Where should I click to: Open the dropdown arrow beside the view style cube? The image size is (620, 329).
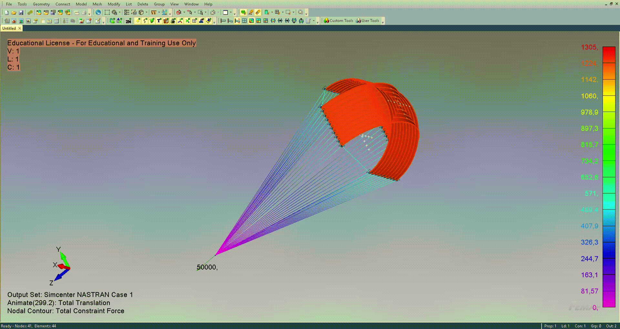pos(146,12)
